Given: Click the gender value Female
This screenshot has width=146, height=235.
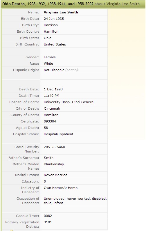Looking at the screenshot, I should 50,57.
